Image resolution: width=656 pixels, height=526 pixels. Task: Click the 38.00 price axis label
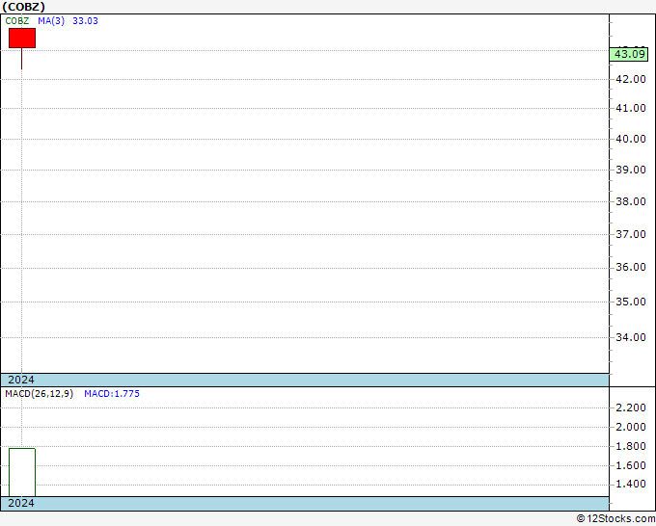pos(631,201)
